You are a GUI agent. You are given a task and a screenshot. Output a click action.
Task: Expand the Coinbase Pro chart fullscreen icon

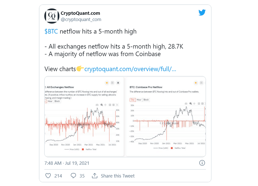click(201, 83)
